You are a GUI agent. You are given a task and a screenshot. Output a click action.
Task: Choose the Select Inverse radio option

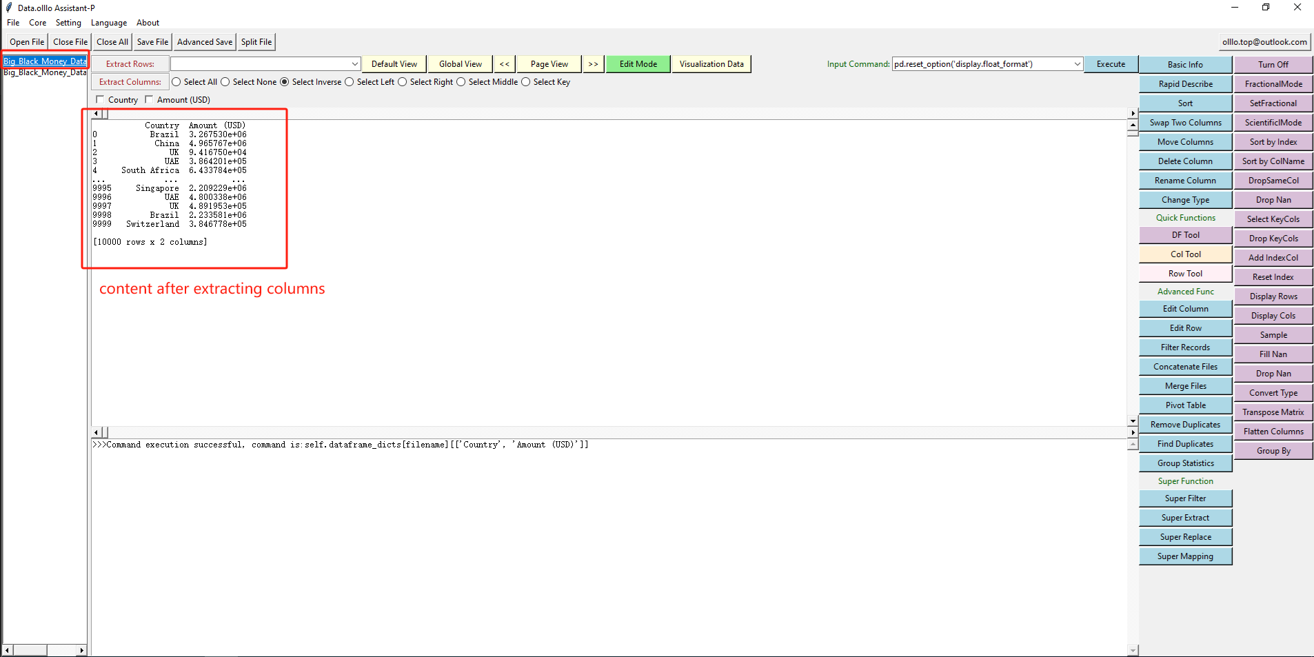point(285,82)
